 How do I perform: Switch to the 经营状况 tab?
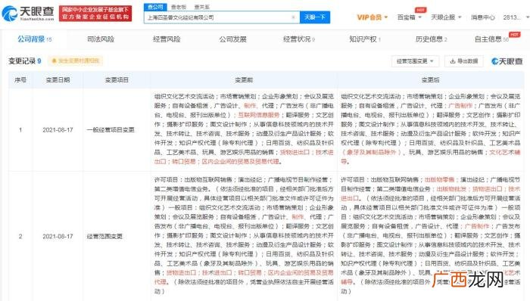(x=299, y=39)
